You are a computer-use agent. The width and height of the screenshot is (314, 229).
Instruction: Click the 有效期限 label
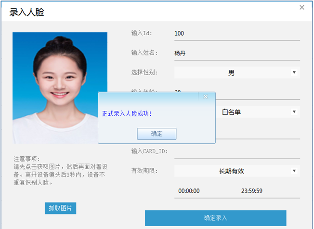coord(144,171)
